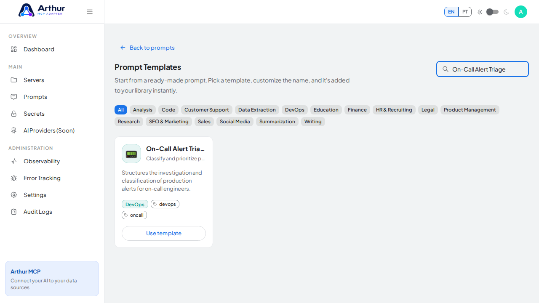Click the 'Classify and prioritize' subtitle

pos(176,159)
